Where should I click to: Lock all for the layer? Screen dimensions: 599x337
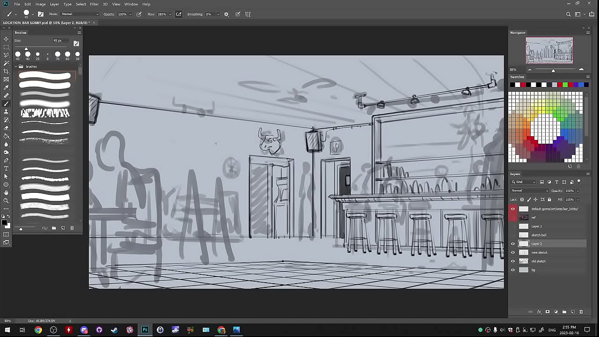[x=549, y=199]
